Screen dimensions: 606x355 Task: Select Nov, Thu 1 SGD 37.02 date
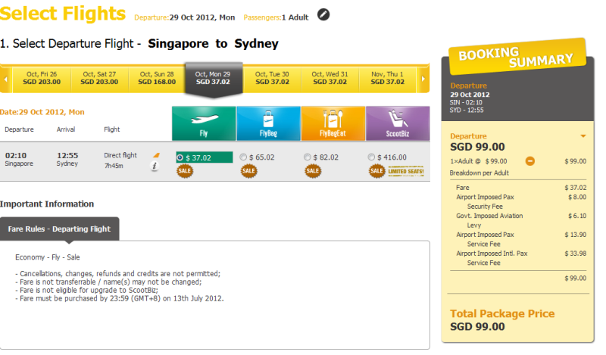pos(387,78)
